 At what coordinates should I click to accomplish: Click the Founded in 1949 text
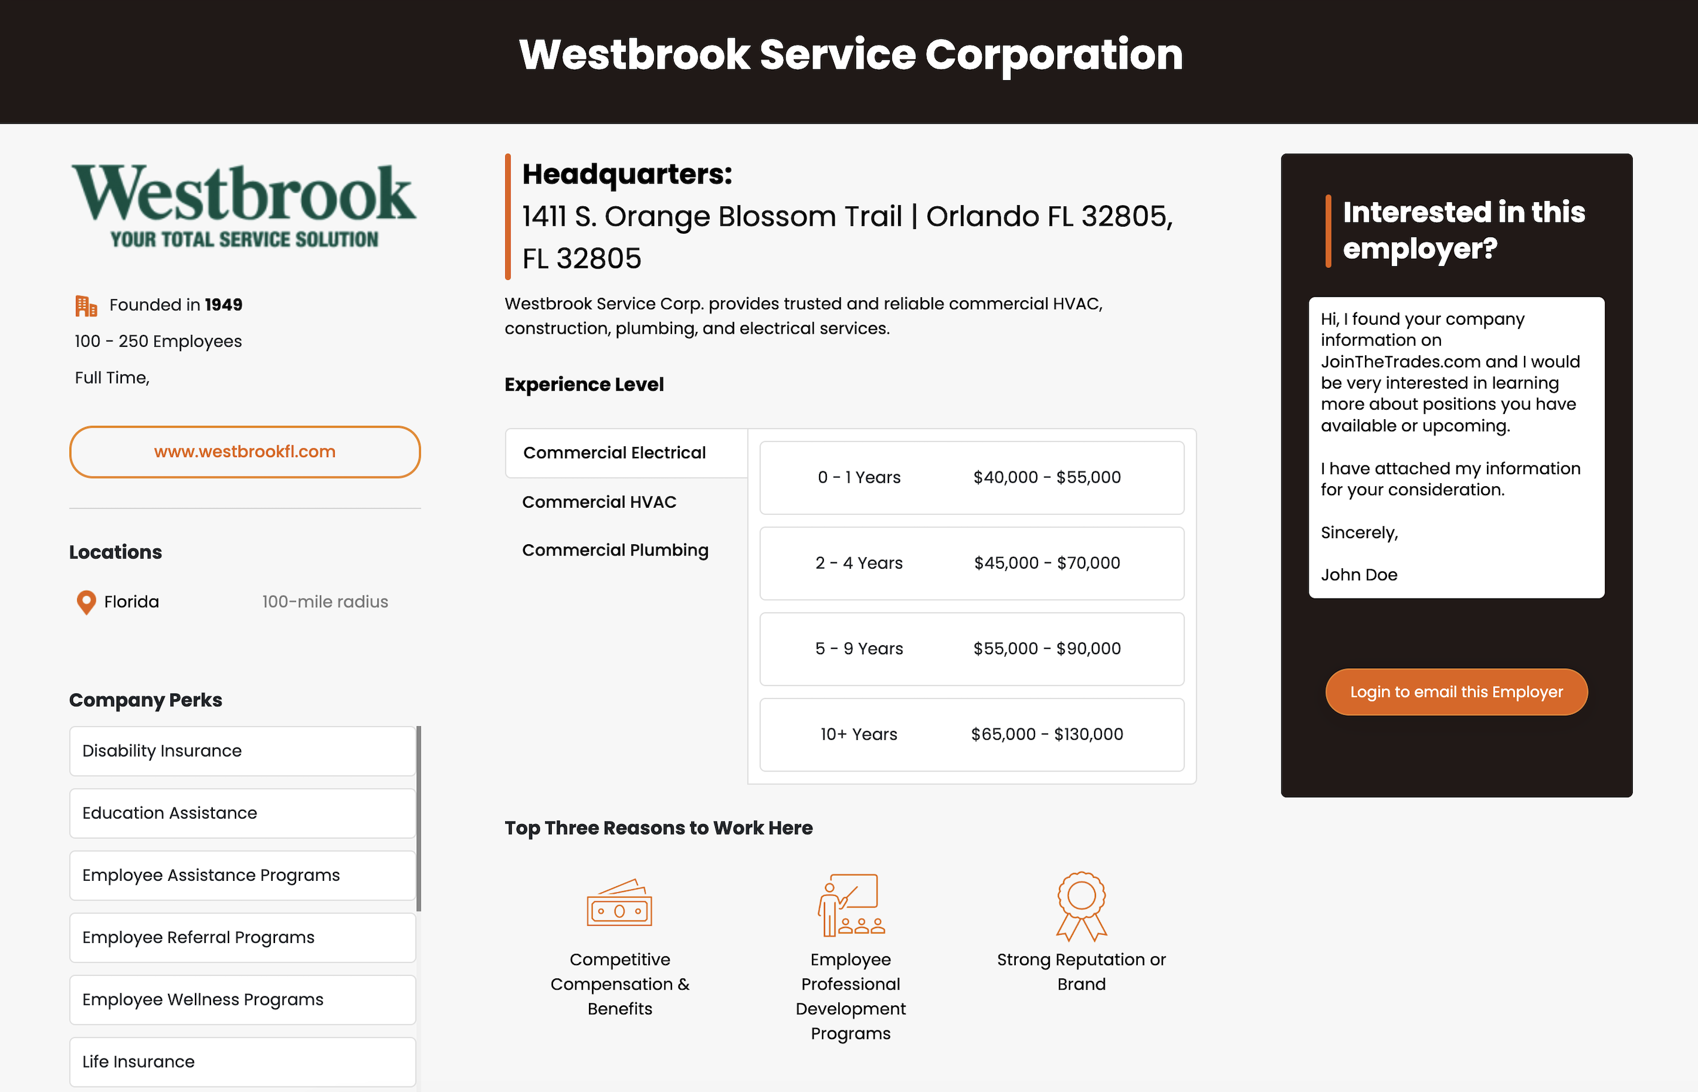pos(175,305)
